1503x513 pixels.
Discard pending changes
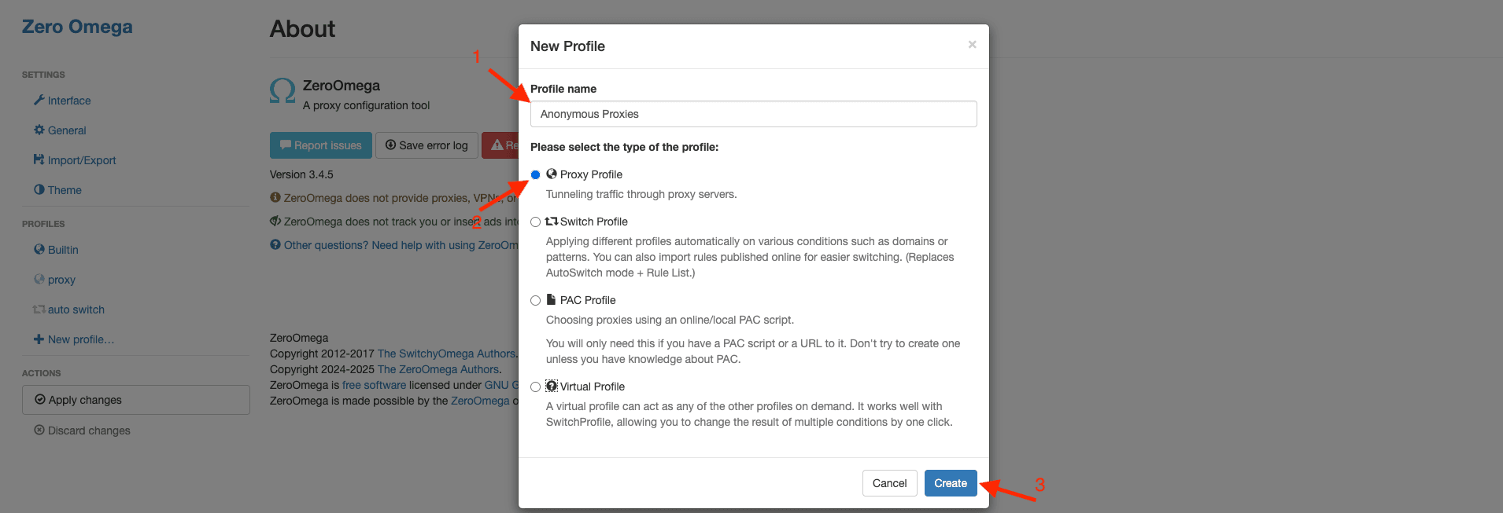[82, 430]
